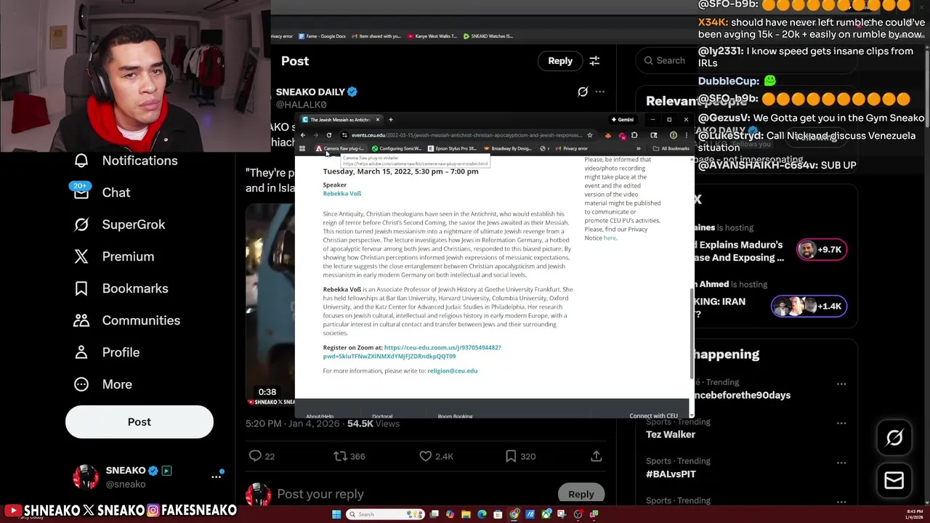The height and width of the screenshot is (523, 930).
Task: Open a new tab in front browser
Action: coord(391,120)
